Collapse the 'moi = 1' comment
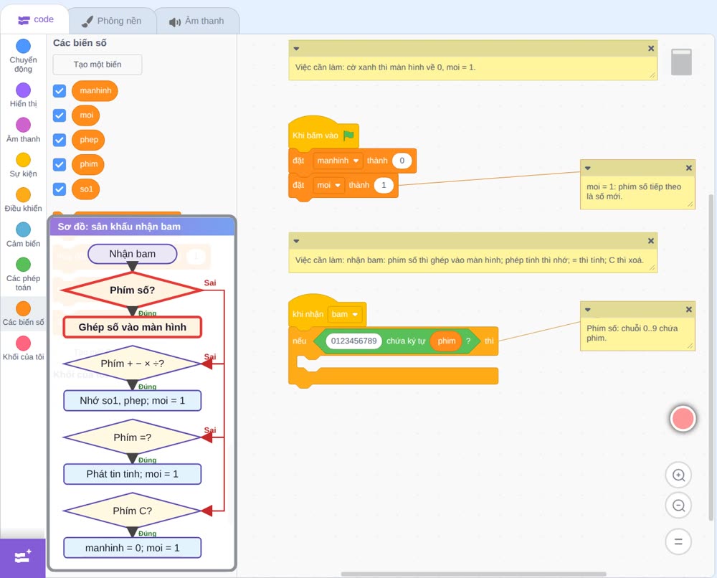Screen dimensions: 717x578 click(588, 168)
